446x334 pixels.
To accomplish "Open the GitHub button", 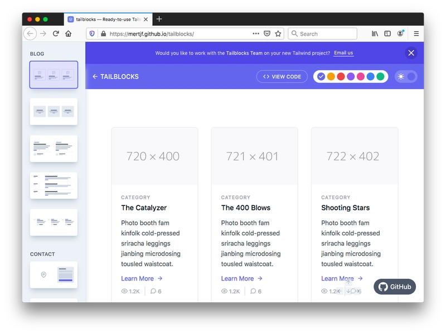I will click(x=395, y=287).
